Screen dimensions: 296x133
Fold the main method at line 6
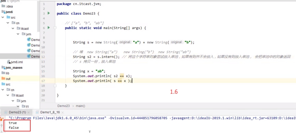[x=55, y=28]
